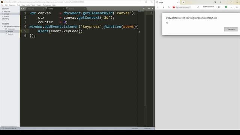
Task: Open the Selection menu
Action: (12, 5)
